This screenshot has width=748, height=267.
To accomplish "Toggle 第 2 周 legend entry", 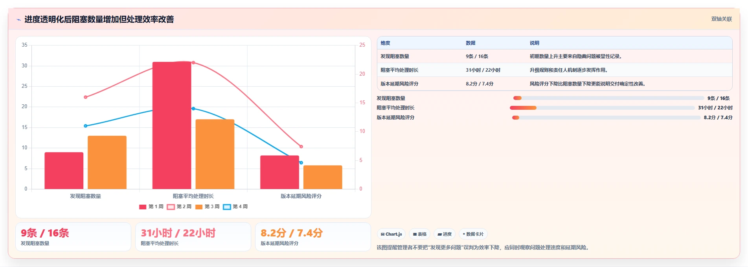I will tap(179, 207).
